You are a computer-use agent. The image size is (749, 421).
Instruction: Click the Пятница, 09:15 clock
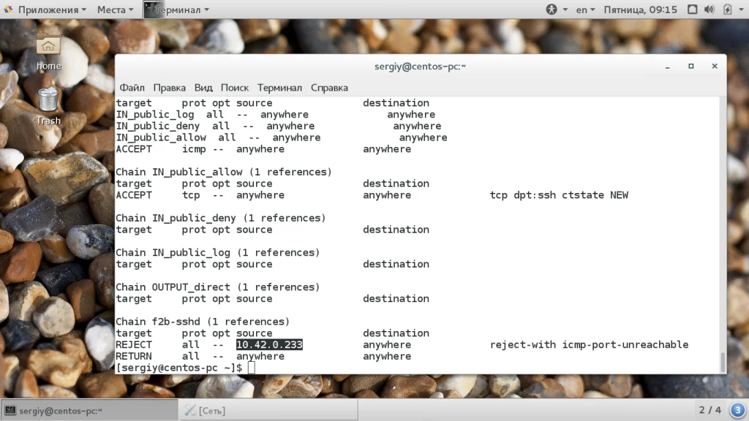point(641,10)
